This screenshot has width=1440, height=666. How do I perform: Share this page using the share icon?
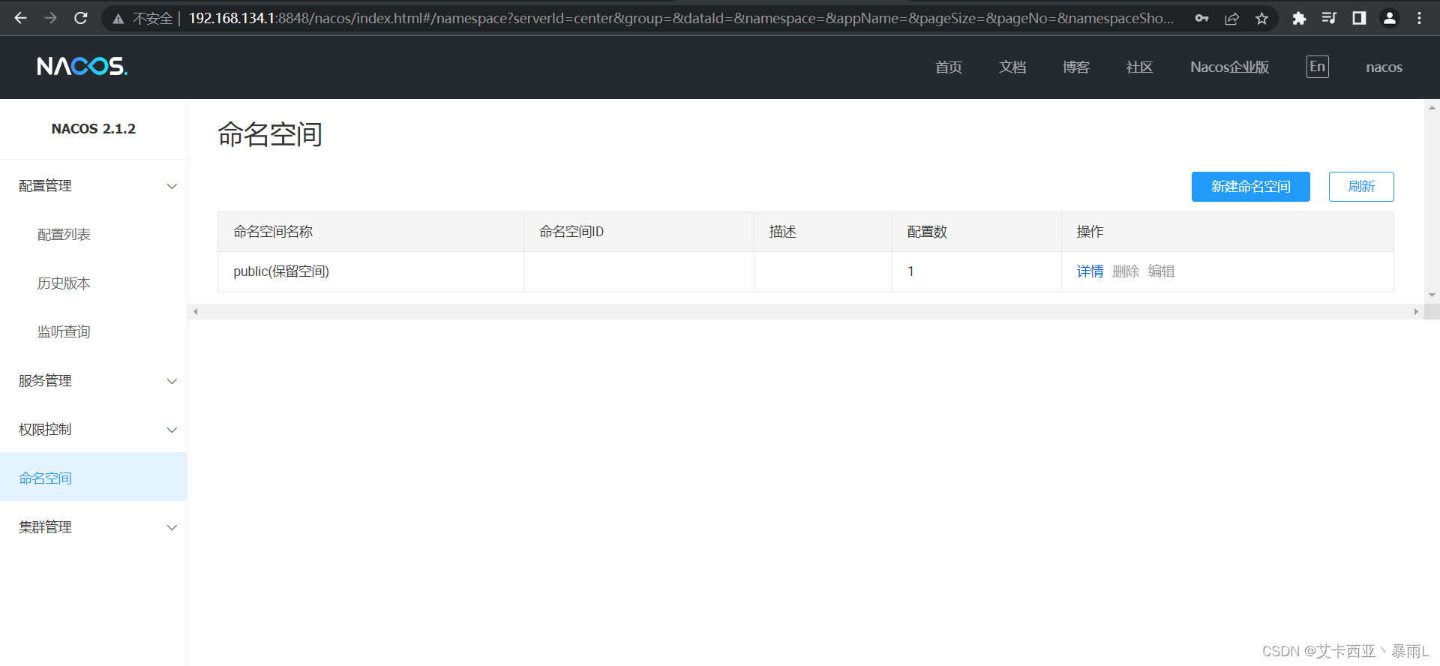click(1231, 18)
